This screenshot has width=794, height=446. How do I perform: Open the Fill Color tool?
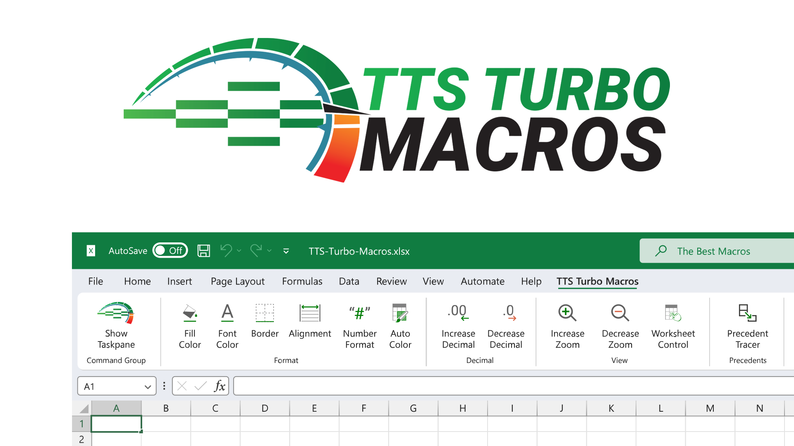pyautogui.click(x=190, y=313)
